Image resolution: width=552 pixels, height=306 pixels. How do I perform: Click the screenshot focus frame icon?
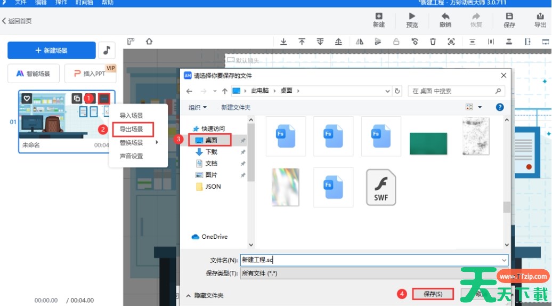click(451, 42)
